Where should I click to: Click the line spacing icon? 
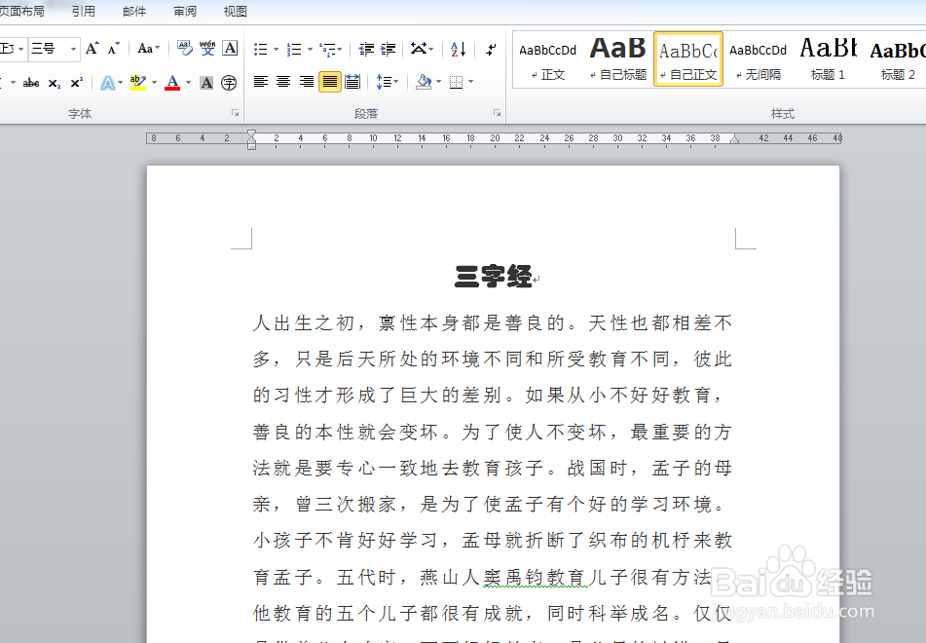384,82
